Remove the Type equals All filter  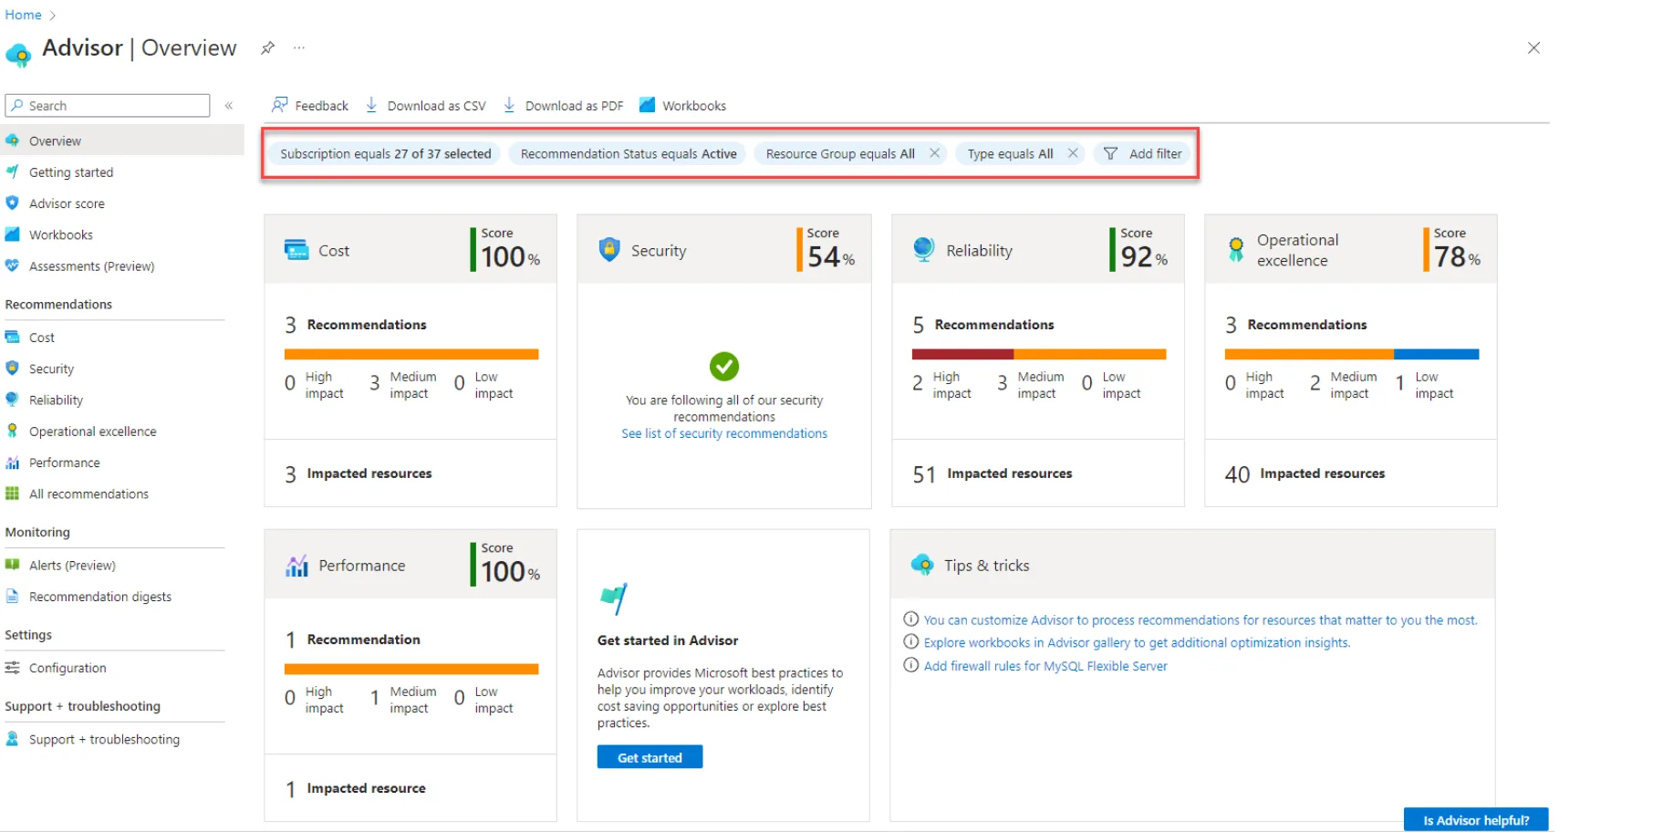click(1073, 153)
